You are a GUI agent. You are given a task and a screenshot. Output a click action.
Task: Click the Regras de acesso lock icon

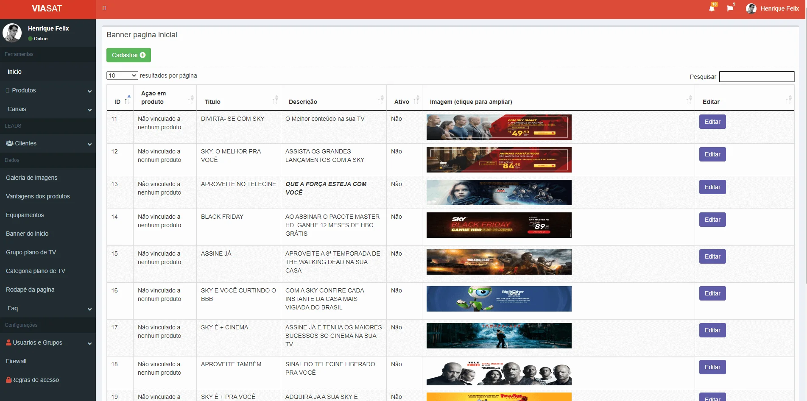pyautogui.click(x=8, y=380)
